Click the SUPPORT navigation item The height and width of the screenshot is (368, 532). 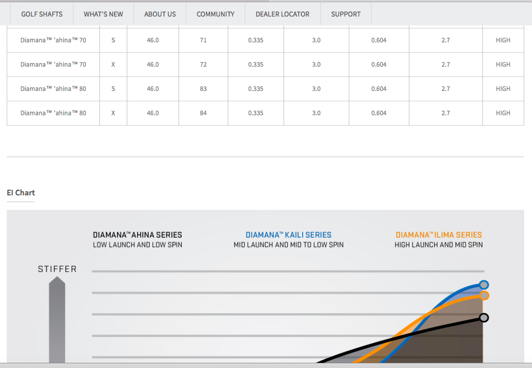(x=346, y=14)
